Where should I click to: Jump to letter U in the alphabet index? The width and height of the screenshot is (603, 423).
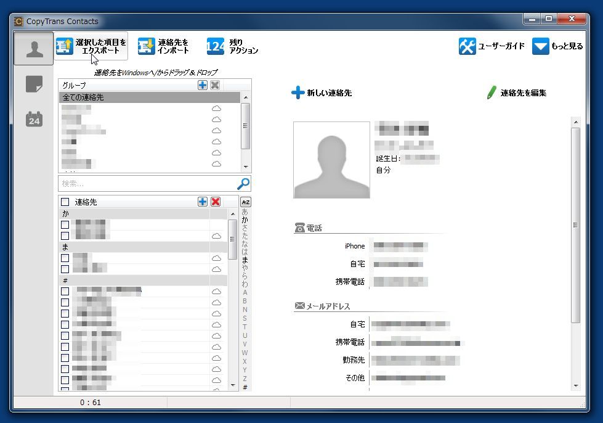click(245, 335)
